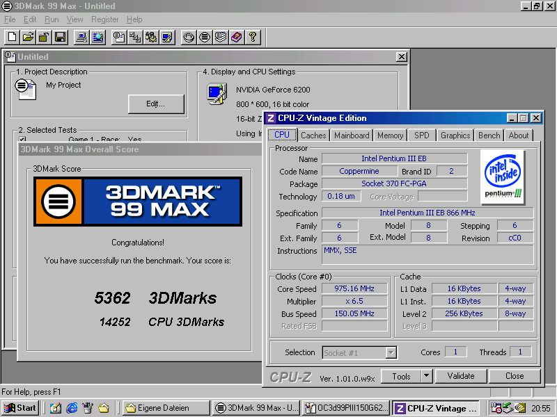The image size is (557, 417).
Task: Switch to the 3DMark 99 Max taskbar button
Action: coord(257,408)
